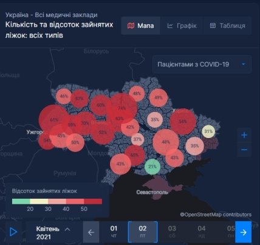260x245 pixels.
Task: Click the table icon in Таблиця tab
Action: [x=213, y=26]
